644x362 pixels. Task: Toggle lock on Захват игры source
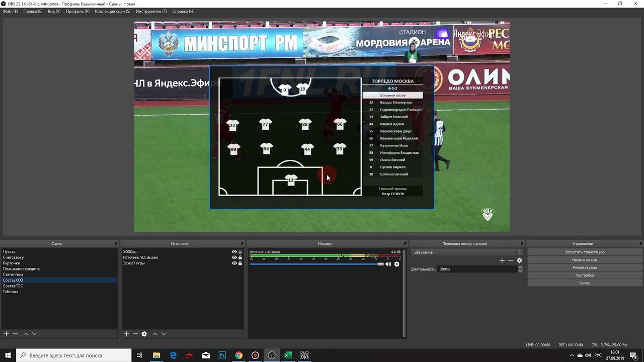coord(240,263)
